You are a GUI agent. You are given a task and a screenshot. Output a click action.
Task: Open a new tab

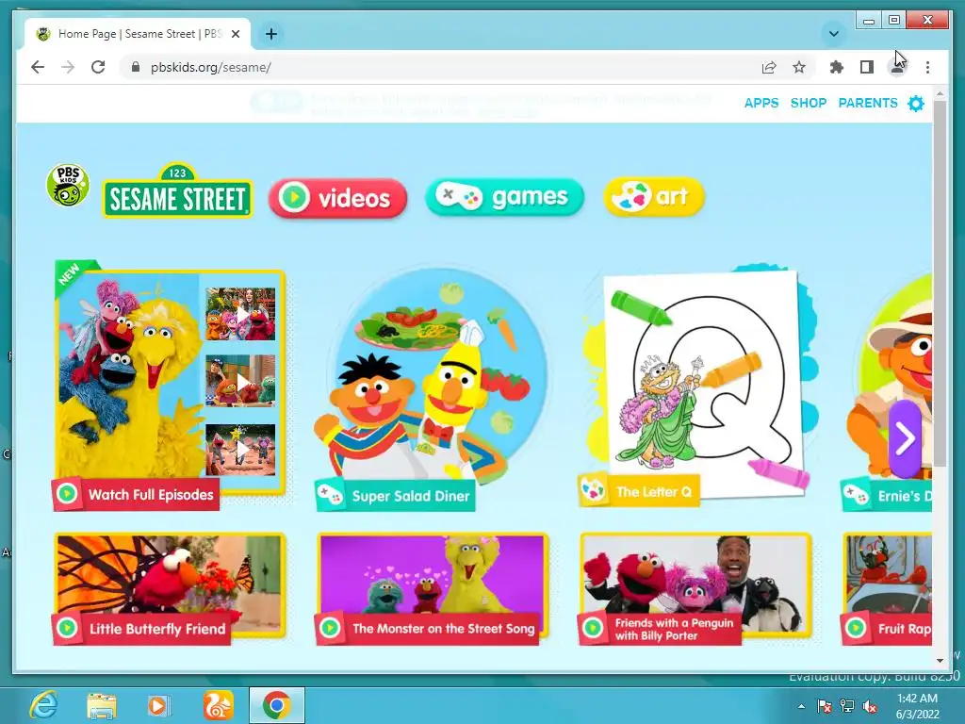(x=271, y=34)
